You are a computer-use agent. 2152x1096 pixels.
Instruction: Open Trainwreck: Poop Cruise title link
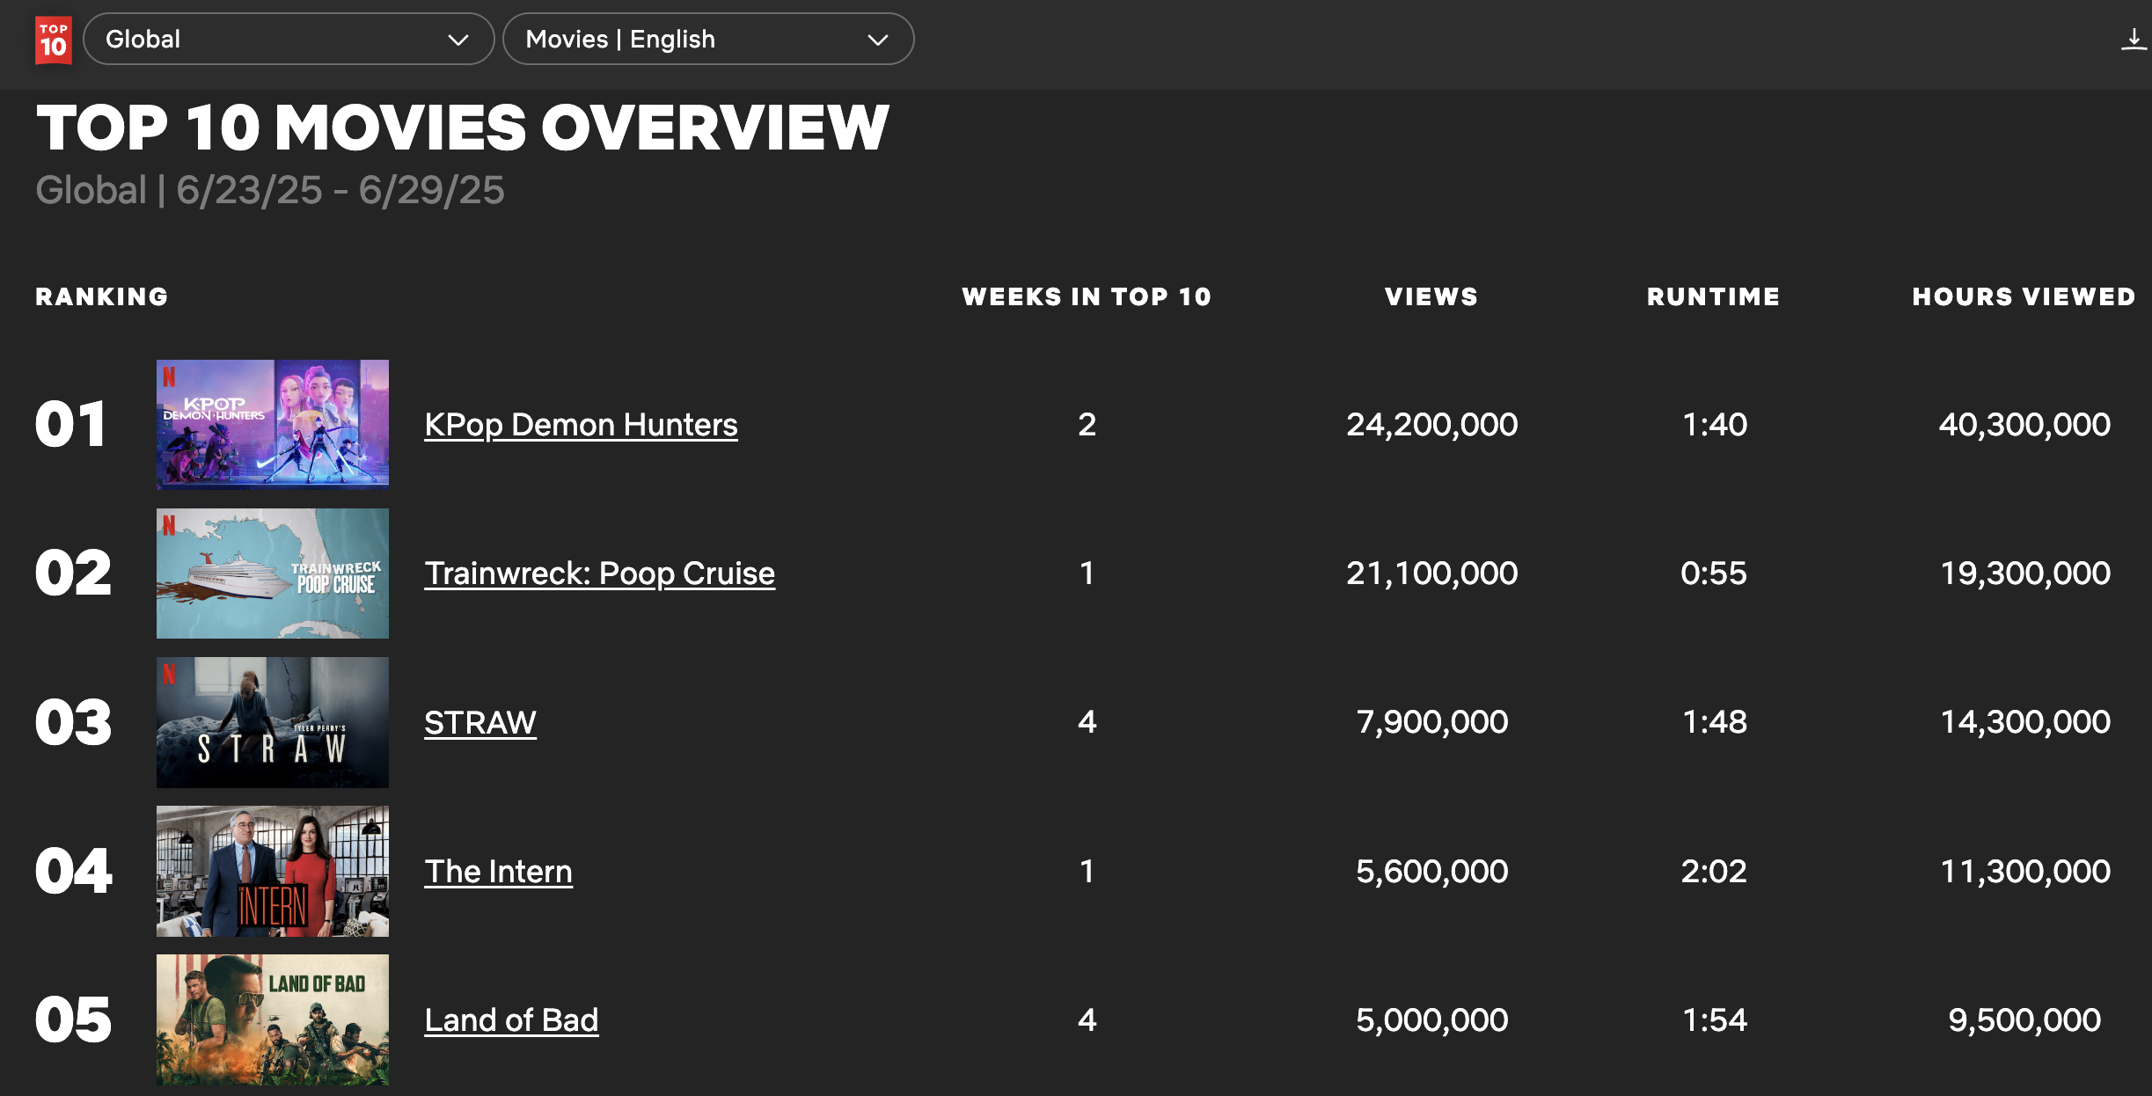pyautogui.click(x=599, y=574)
